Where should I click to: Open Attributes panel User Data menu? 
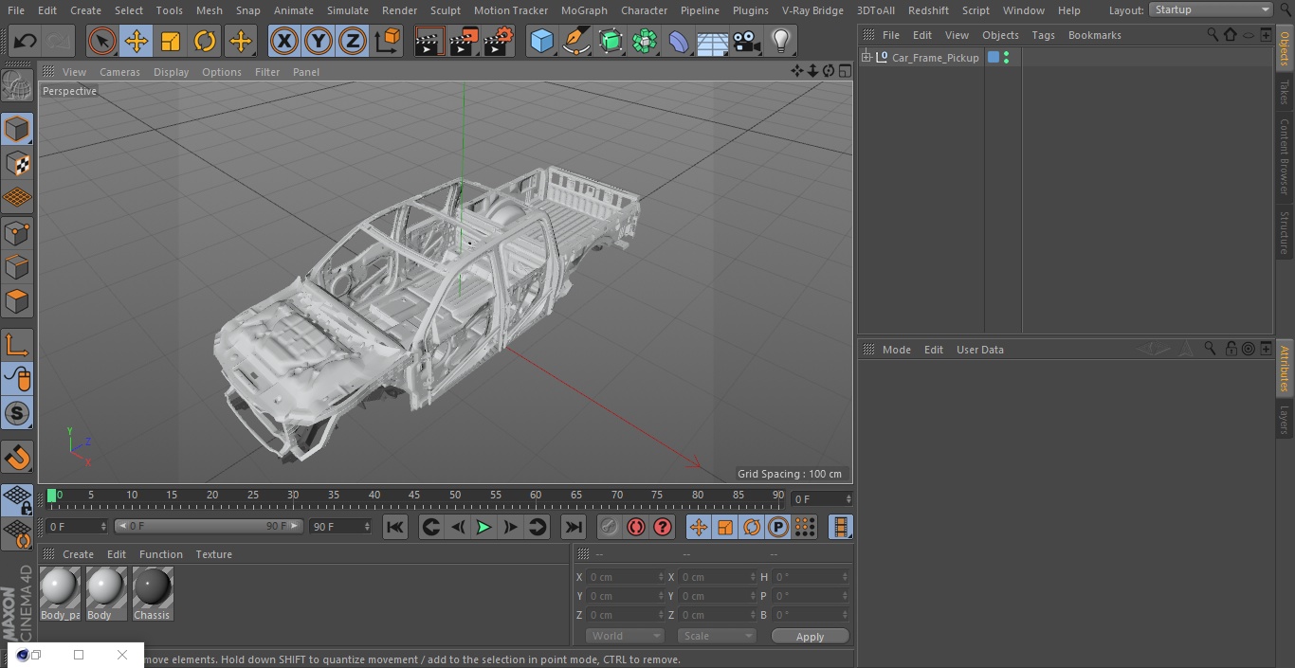click(x=979, y=350)
